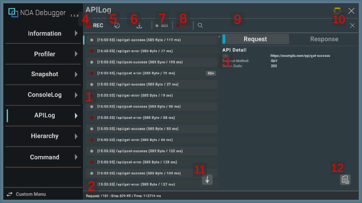362x203 pixels.
Task: Select get-error log with 77 ms
Action: click(x=152, y=51)
